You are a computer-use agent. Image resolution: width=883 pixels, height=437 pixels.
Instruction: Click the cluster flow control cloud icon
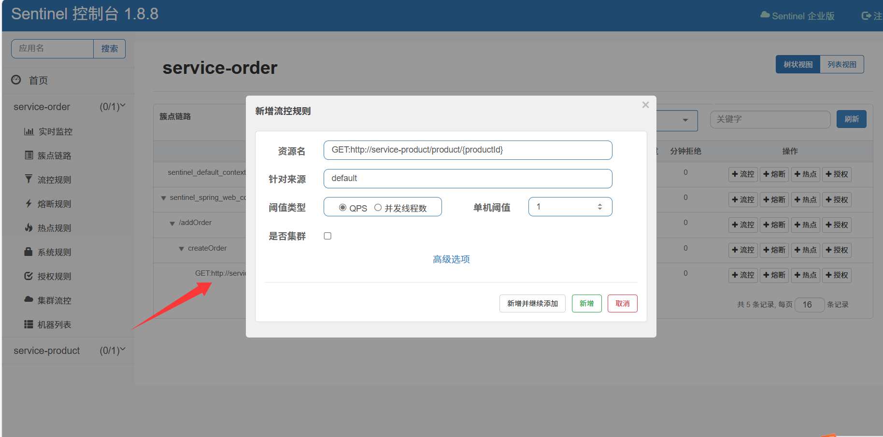[x=29, y=300]
